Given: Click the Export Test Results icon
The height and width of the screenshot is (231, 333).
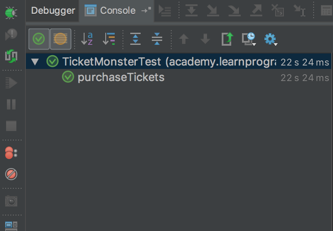Looking at the screenshot, I should pos(227,39).
